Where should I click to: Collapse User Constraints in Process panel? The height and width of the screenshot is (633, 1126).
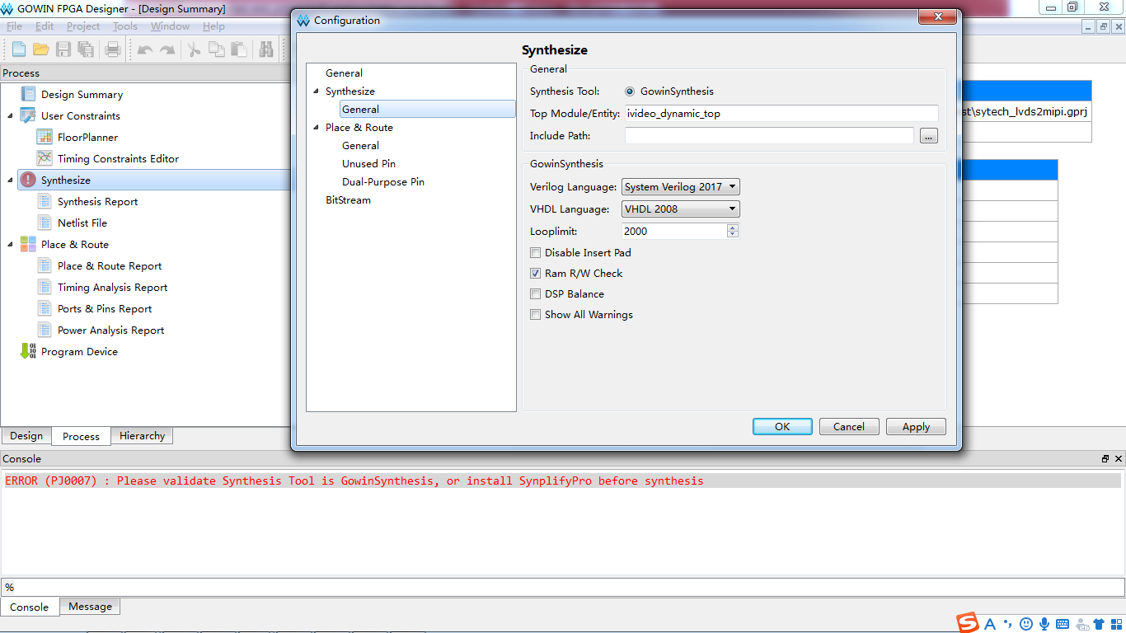point(10,115)
